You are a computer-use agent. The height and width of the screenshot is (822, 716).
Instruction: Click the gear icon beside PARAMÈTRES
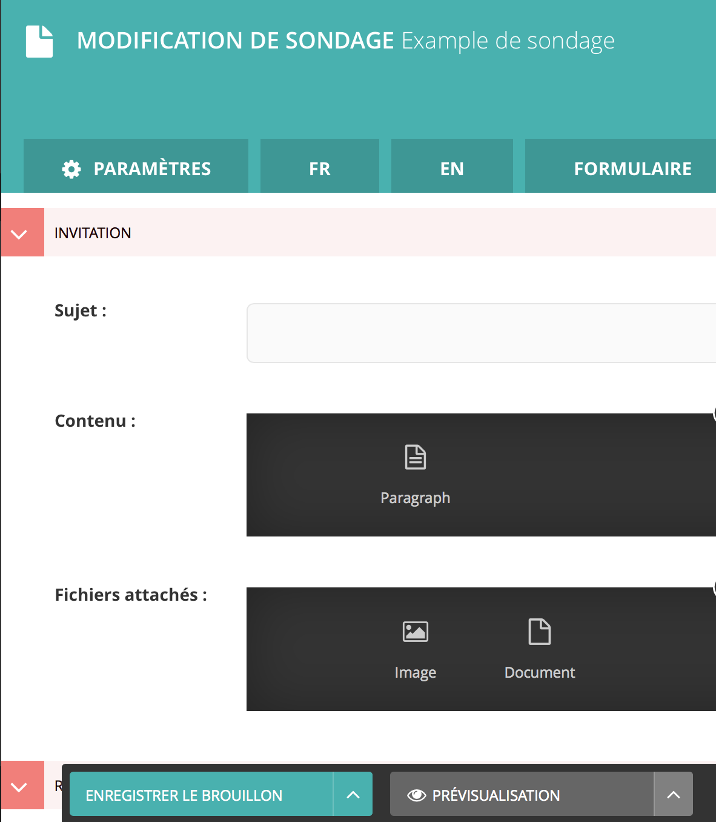tap(71, 169)
